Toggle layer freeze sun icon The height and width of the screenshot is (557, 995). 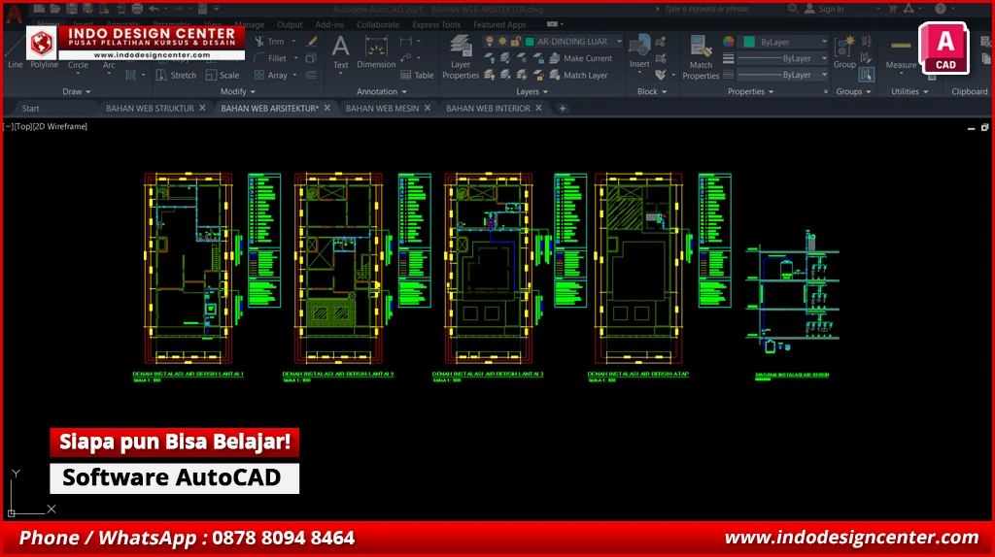502,41
